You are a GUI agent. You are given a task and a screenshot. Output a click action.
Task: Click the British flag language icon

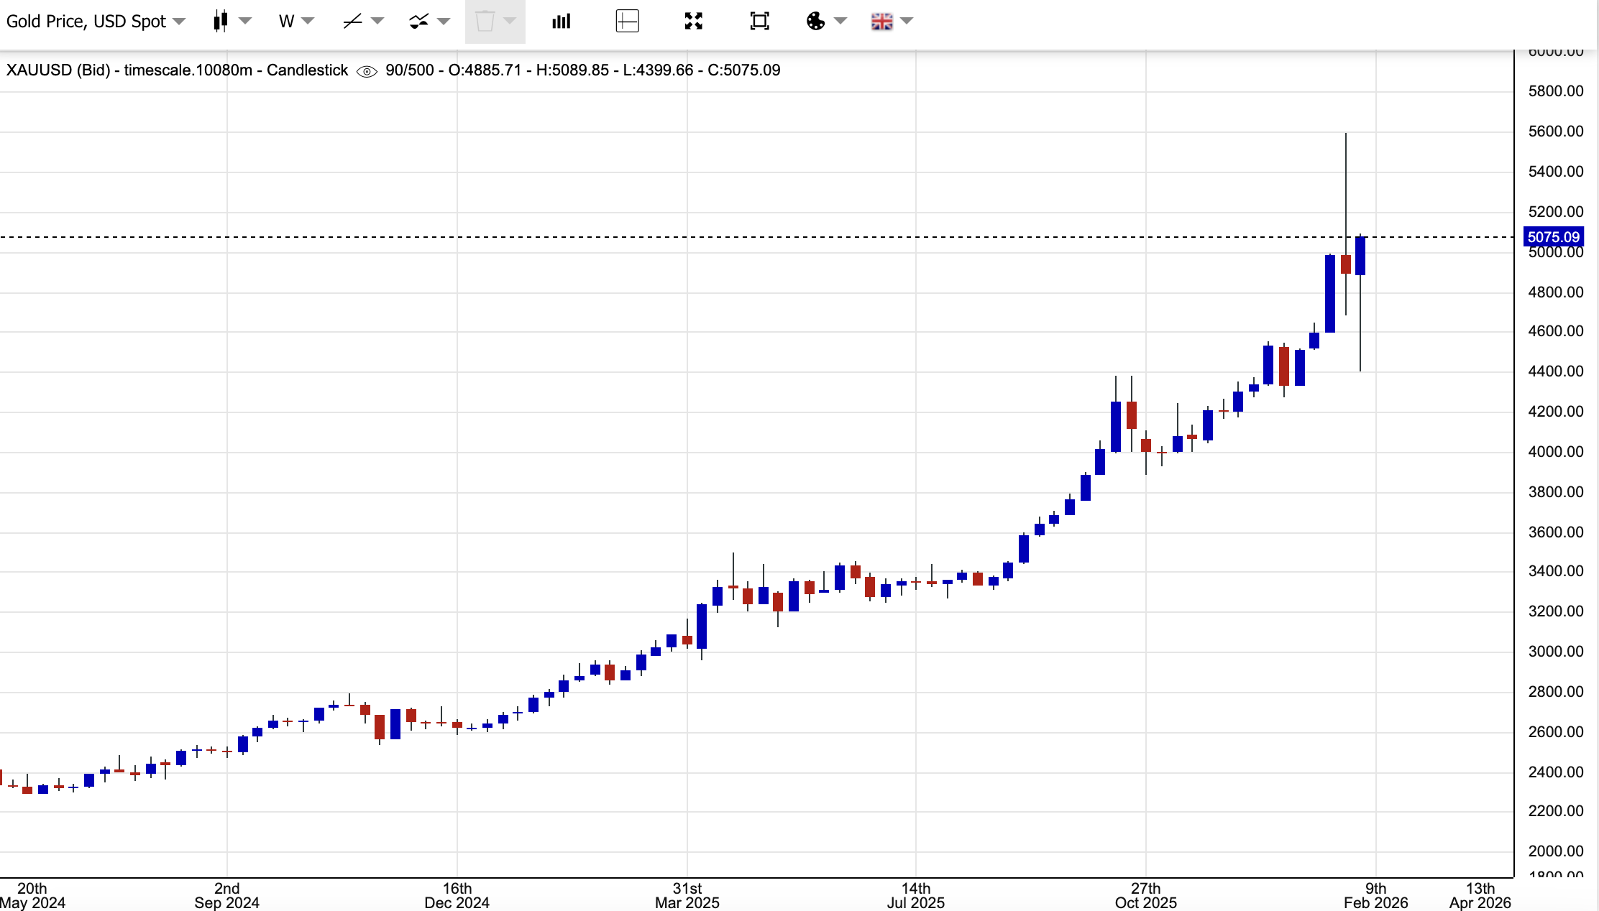coord(883,21)
